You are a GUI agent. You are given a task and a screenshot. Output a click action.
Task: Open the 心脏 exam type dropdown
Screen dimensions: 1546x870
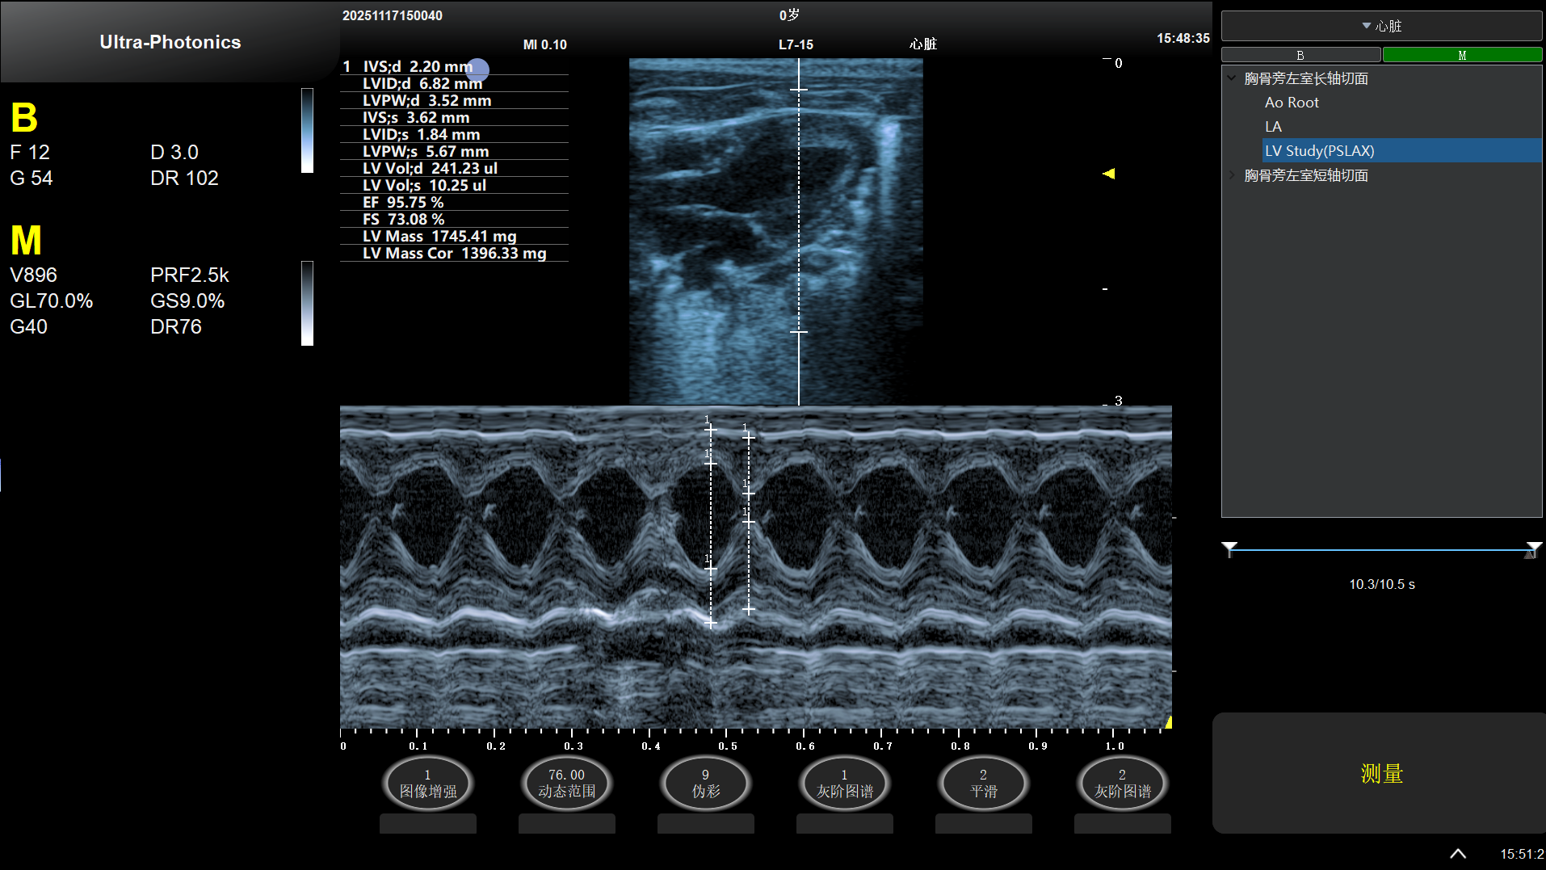1381,26
